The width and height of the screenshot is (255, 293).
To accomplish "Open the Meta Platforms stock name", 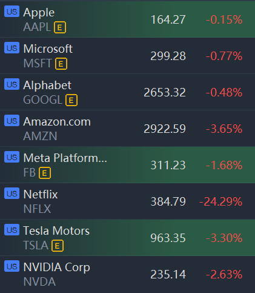I will point(65,158).
